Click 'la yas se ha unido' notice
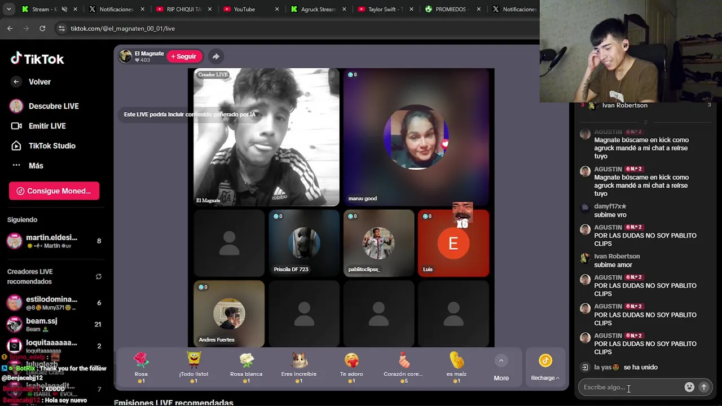 tap(626, 367)
